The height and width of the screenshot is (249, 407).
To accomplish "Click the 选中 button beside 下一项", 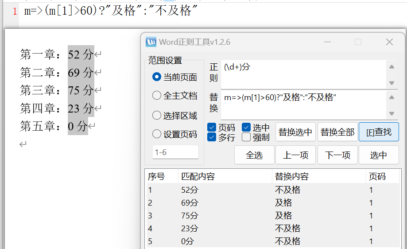I will [379, 155].
